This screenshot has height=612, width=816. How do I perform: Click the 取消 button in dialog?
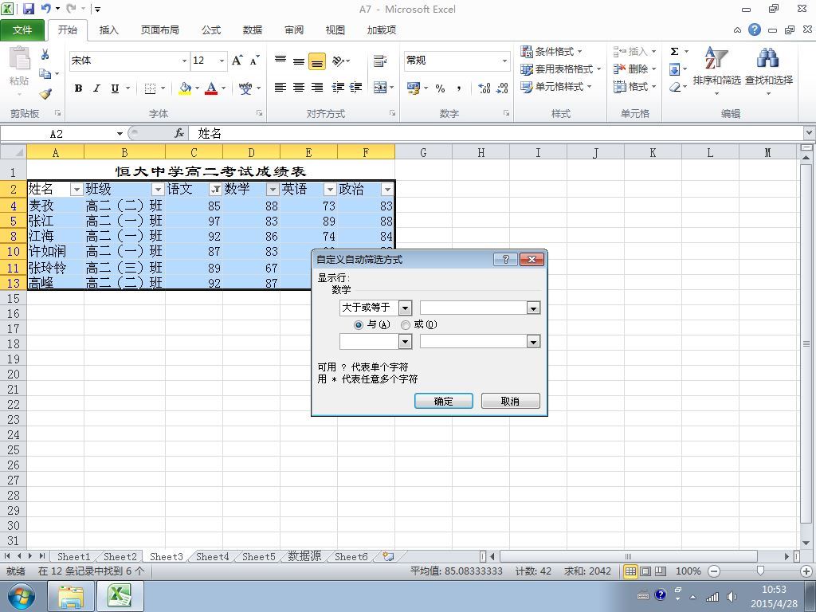pyautogui.click(x=510, y=402)
